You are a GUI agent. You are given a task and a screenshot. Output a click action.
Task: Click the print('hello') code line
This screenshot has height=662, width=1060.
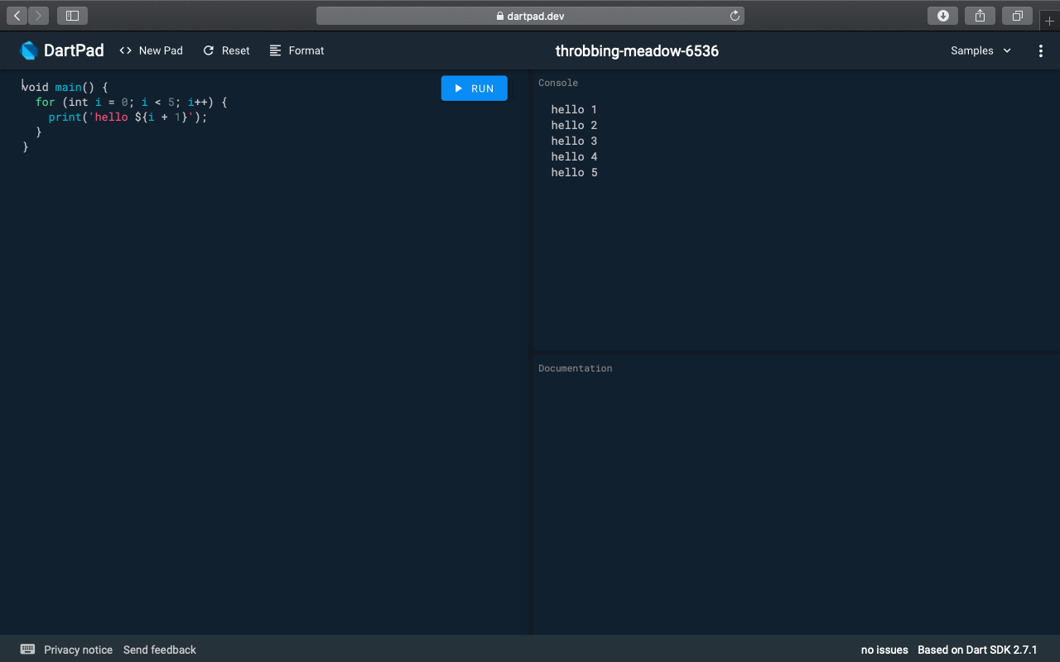click(x=128, y=117)
